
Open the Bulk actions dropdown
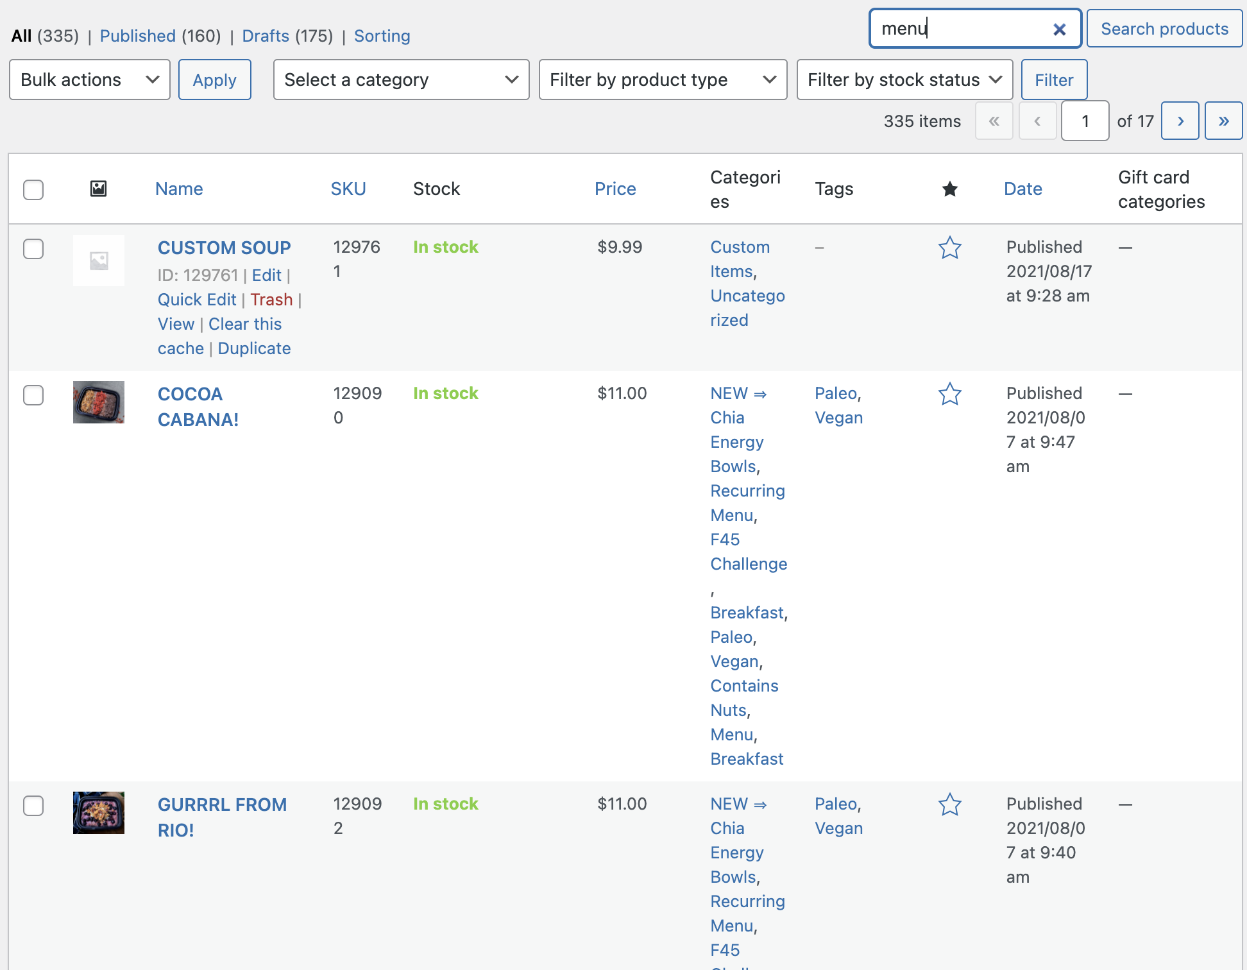click(90, 80)
